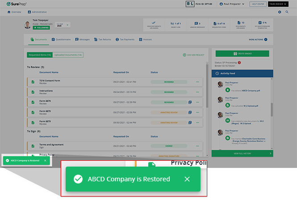Open options menu for Instructions row

pos(197,92)
